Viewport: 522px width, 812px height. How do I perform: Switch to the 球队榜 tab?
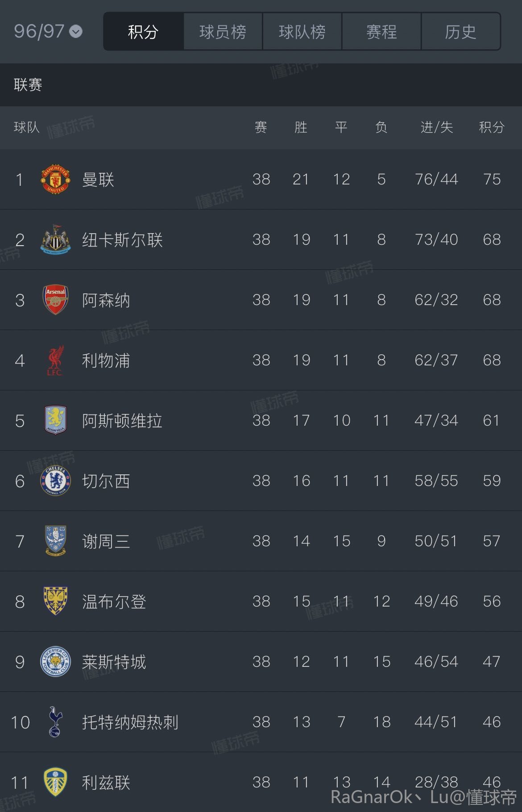tap(302, 32)
